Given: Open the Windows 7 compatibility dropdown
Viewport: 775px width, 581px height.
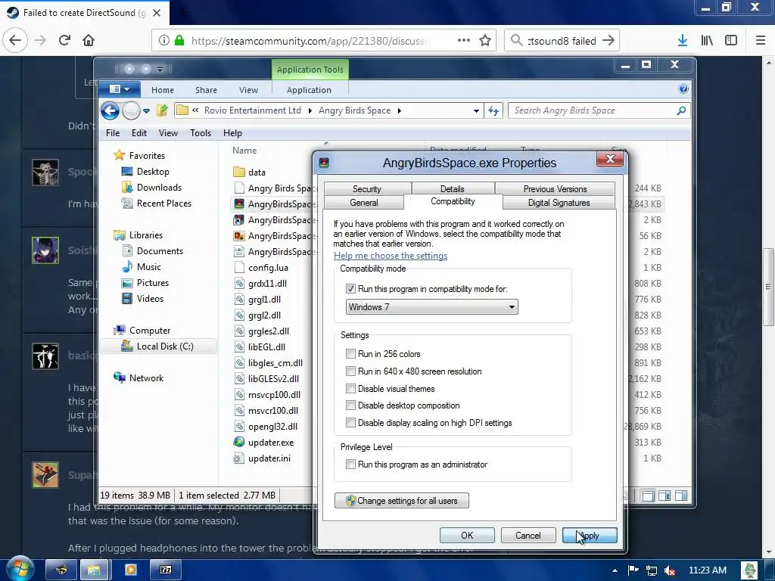Looking at the screenshot, I should (431, 307).
